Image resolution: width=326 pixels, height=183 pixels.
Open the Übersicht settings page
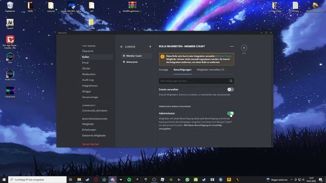tap(97, 51)
